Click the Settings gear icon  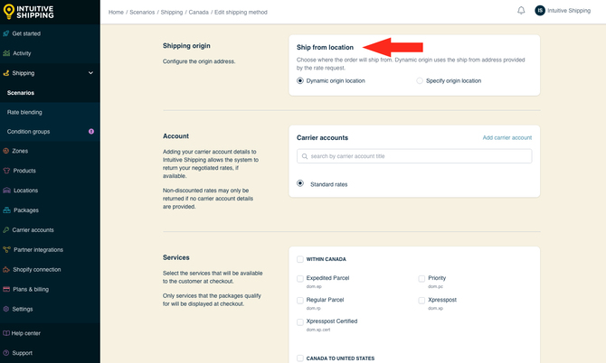(5, 309)
